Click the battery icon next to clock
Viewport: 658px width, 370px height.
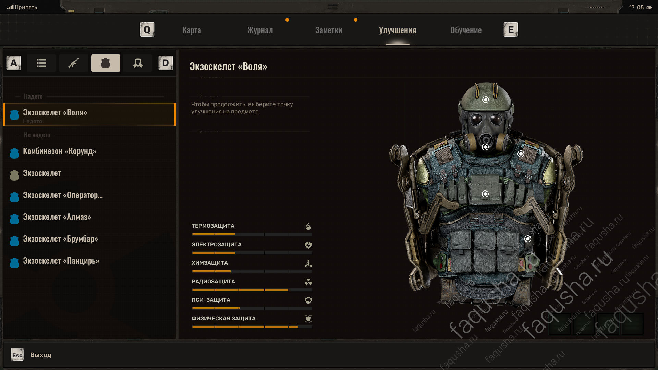pyautogui.click(x=649, y=7)
